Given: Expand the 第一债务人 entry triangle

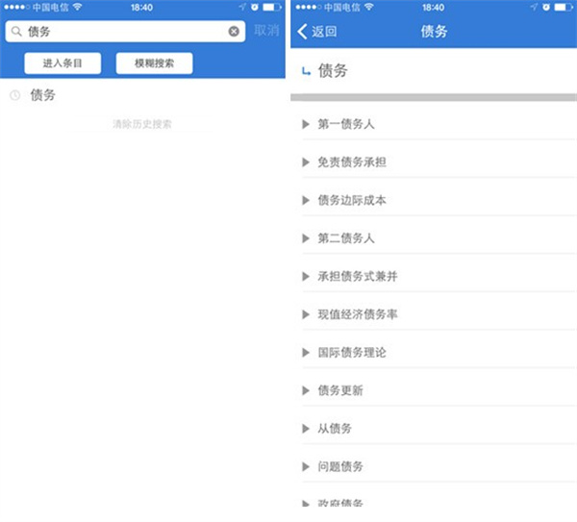Looking at the screenshot, I should pos(306,124).
